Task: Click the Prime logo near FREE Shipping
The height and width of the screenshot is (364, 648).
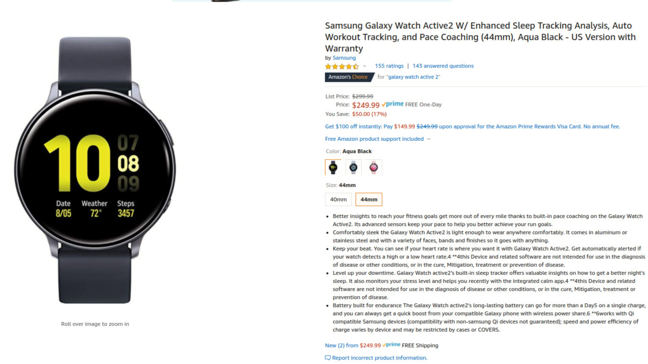Action: point(392,345)
